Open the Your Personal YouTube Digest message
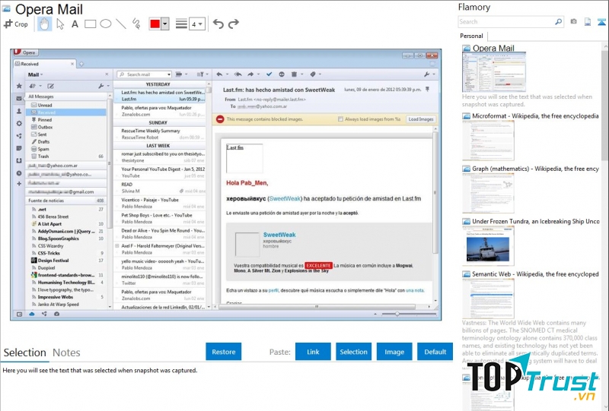 click(x=159, y=172)
